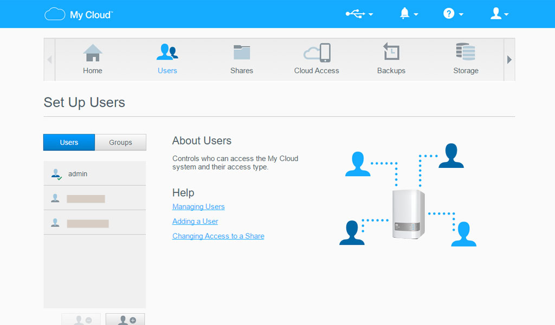Viewport: 555px width, 325px height.
Task: Open the Storage section
Action: coord(466,60)
